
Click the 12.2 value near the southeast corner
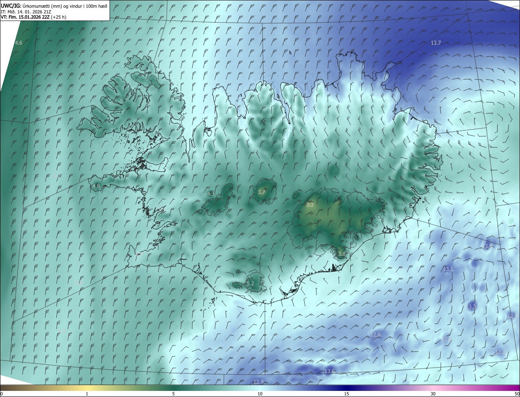(500, 352)
